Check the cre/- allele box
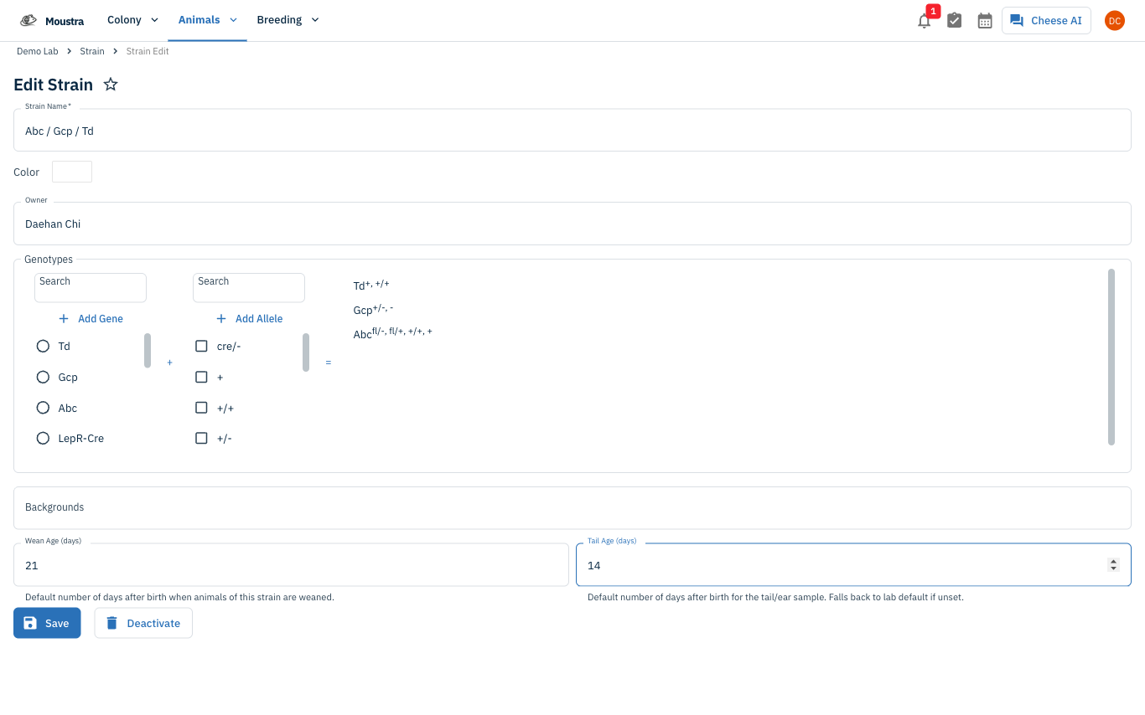This screenshot has width=1145, height=715. pyautogui.click(x=201, y=346)
